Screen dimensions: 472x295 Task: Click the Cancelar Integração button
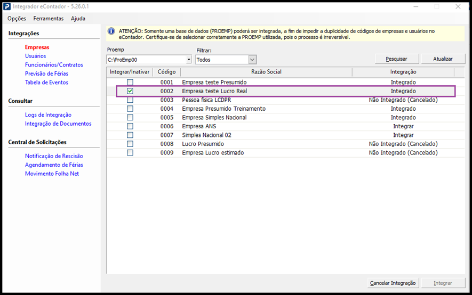pos(393,283)
